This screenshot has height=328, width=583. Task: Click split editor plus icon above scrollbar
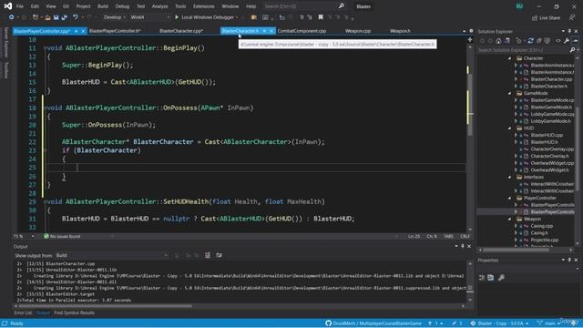(470, 39)
